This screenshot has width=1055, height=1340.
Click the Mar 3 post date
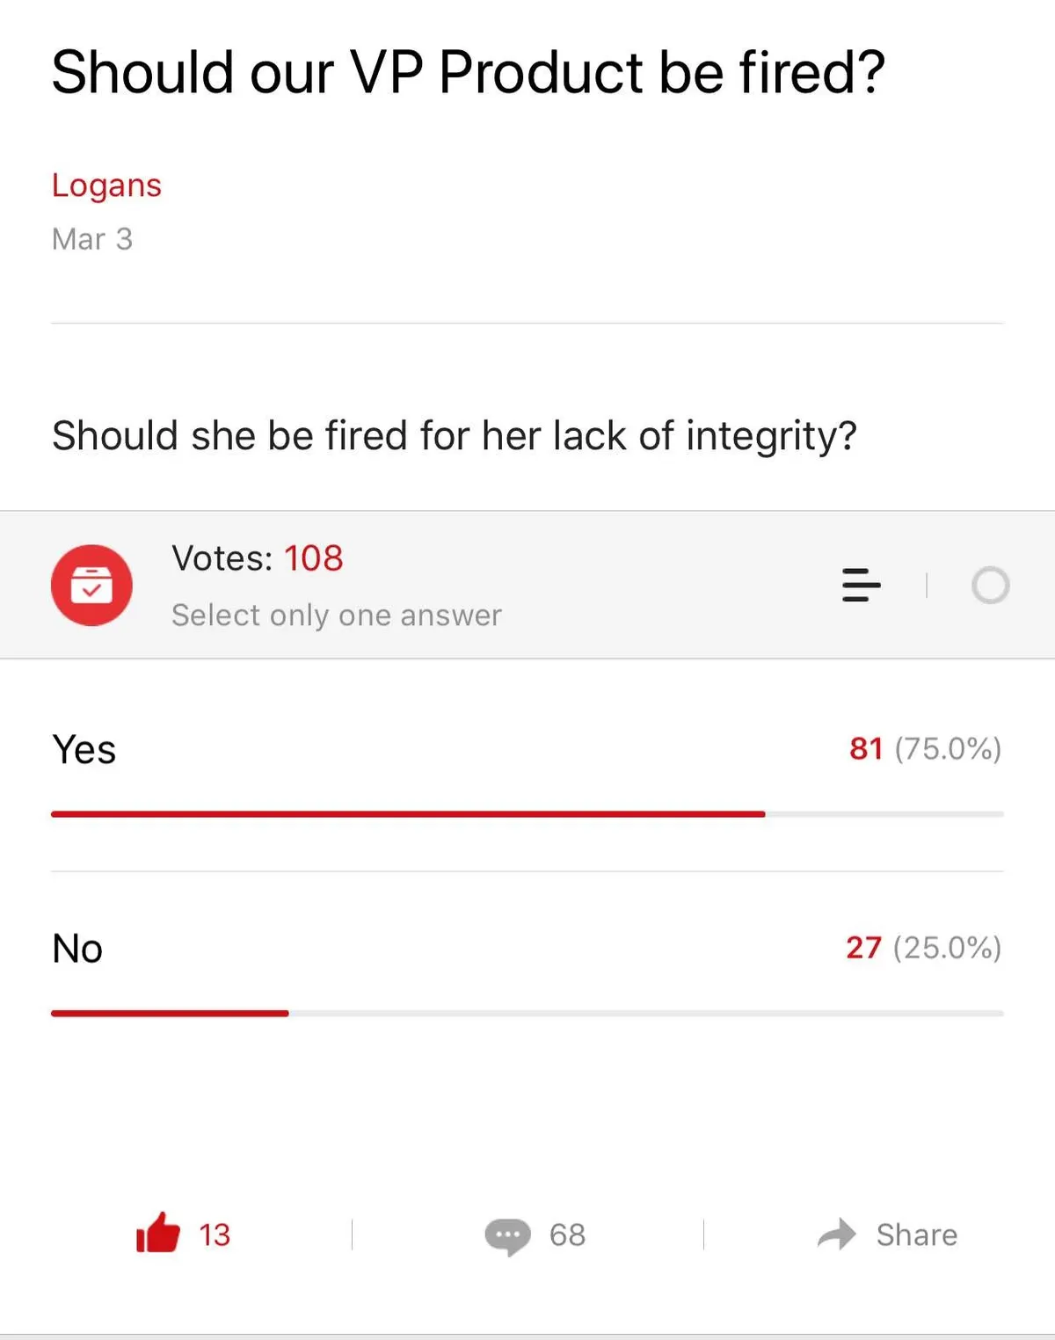click(92, 239)
